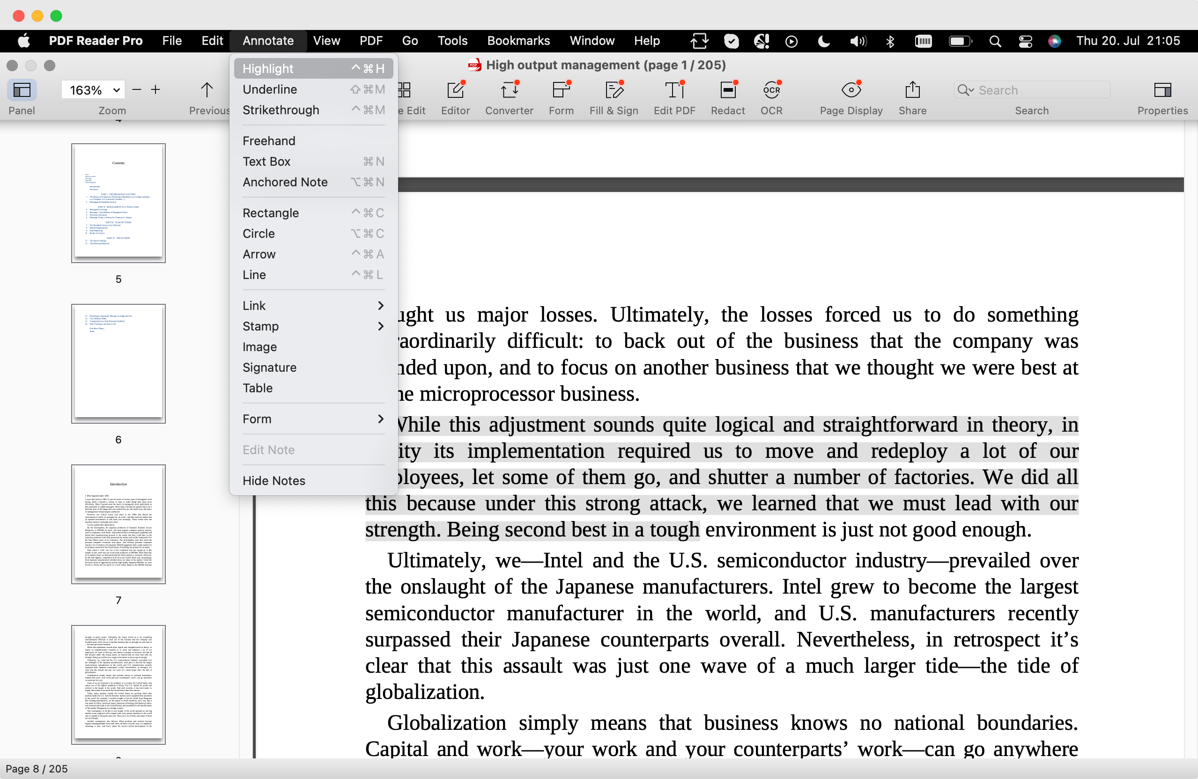
Task: Go to Previous page arrow
Action: pyautogui.click(x=207, y=90)
